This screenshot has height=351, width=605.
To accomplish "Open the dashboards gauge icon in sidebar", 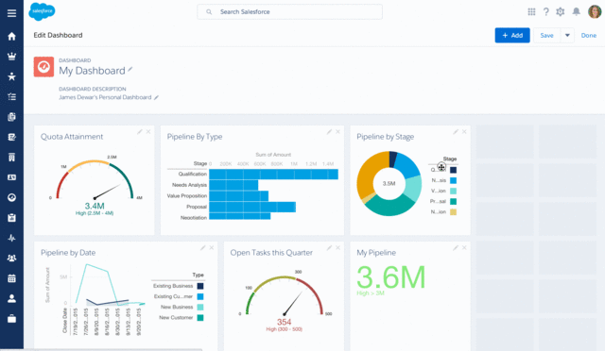I will point(11,197).
